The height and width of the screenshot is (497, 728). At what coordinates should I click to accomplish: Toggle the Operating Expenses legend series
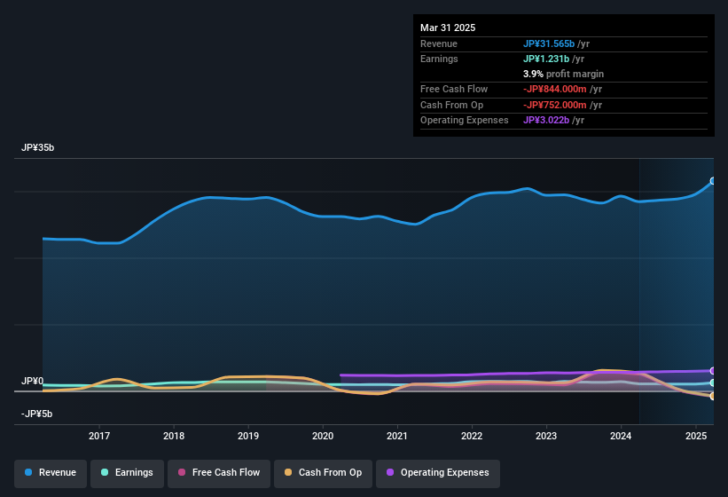[438, 473]
